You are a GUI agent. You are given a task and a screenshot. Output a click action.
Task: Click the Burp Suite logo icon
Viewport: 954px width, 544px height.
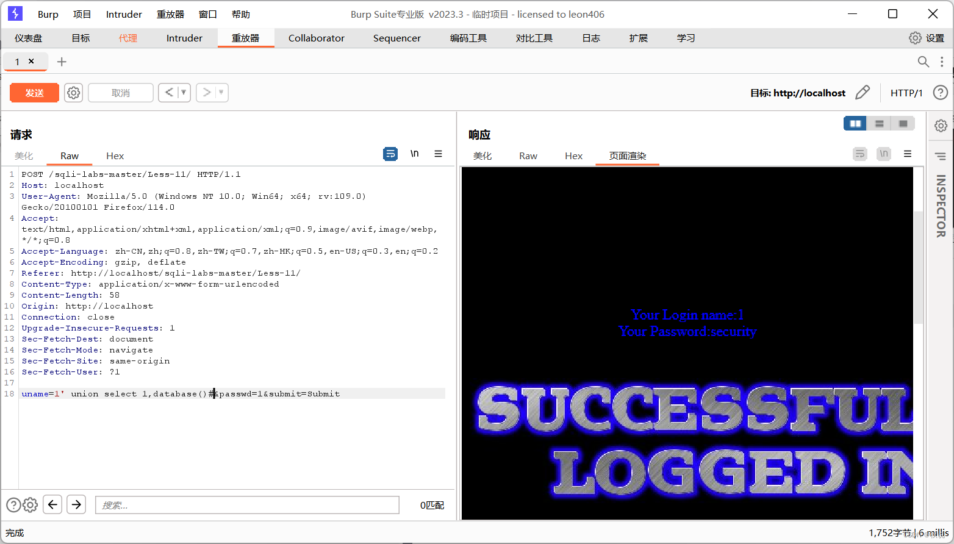click(x=15, y=13)
